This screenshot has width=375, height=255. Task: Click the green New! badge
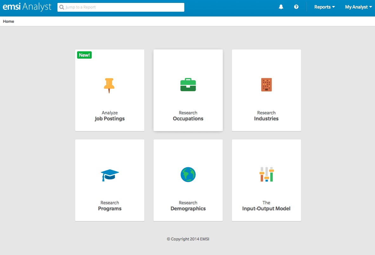[x=84, y=55]
